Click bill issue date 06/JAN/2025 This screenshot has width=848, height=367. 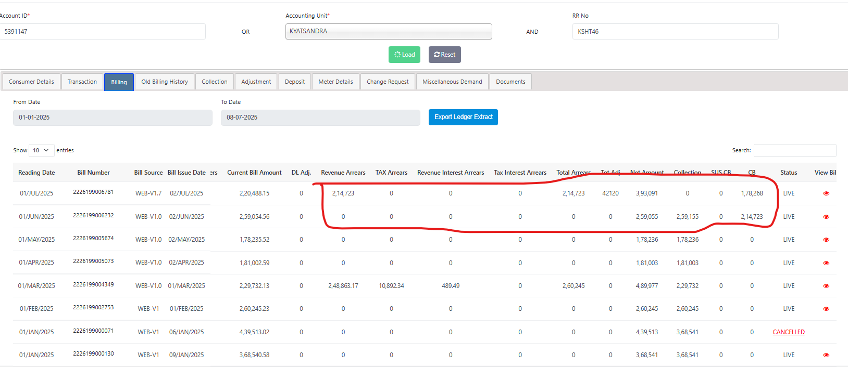point(186,332)
